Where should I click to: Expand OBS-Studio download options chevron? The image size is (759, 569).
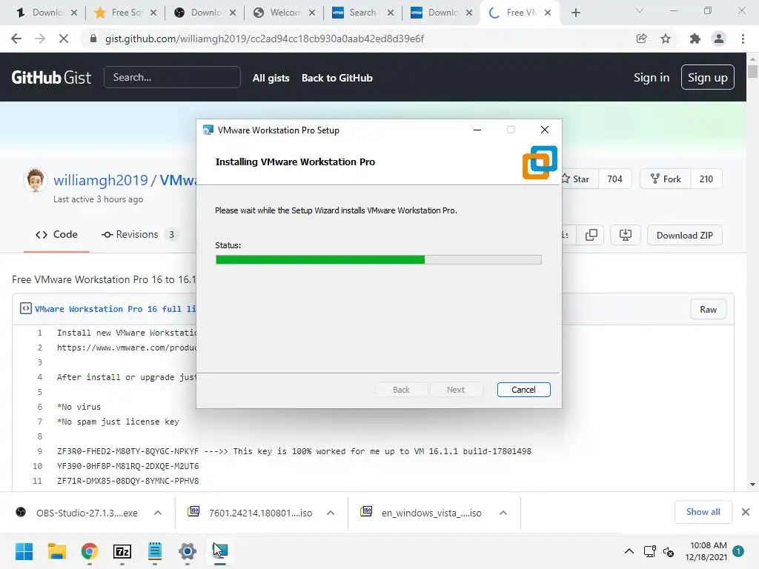tap(158, 513)
